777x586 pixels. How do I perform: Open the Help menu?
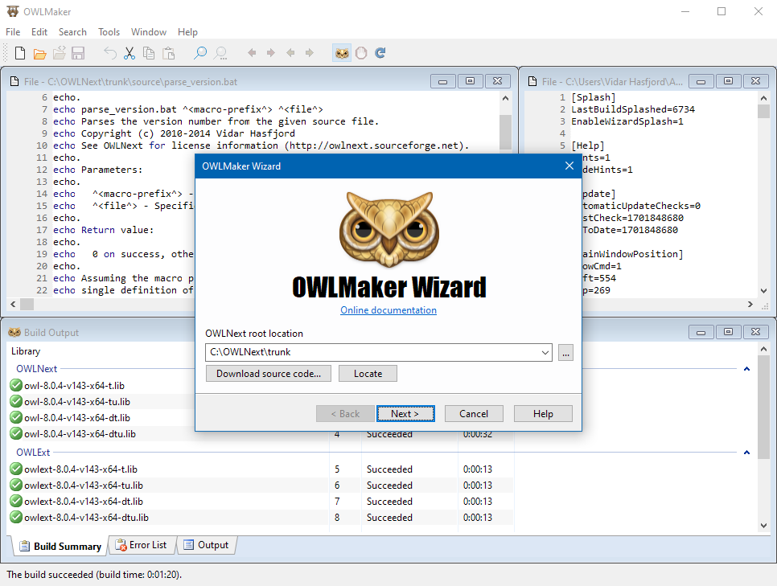[x=187, y=31]
